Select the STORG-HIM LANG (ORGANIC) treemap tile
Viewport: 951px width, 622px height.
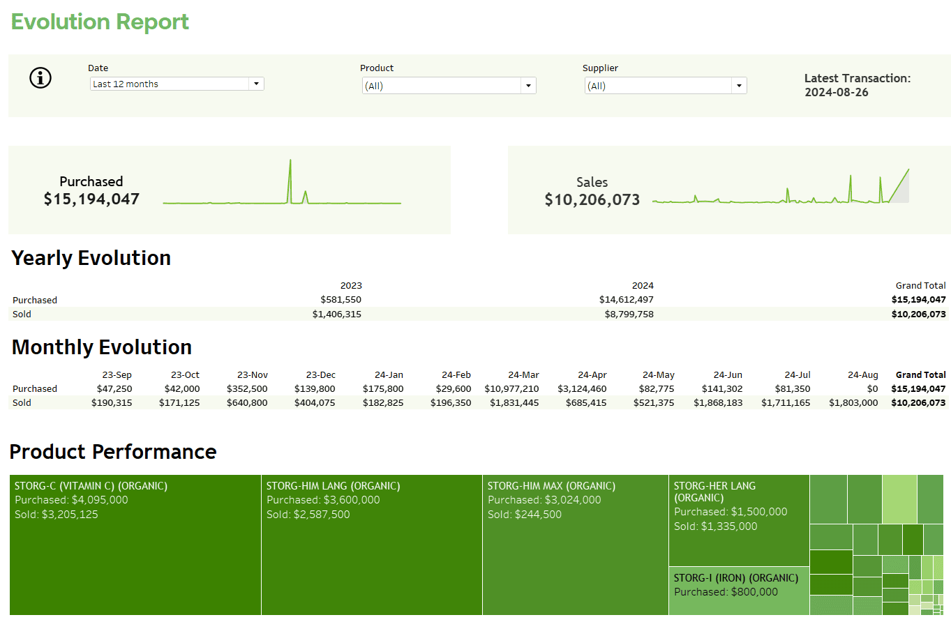pos(372,545)
